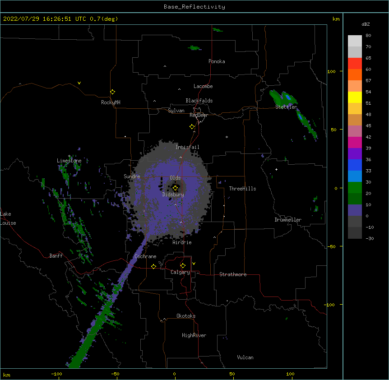Pick the yellow 54-51 dBZ legend swatch
The width and height of the screenshot is (389, 380).
click(x=355, y=97)
